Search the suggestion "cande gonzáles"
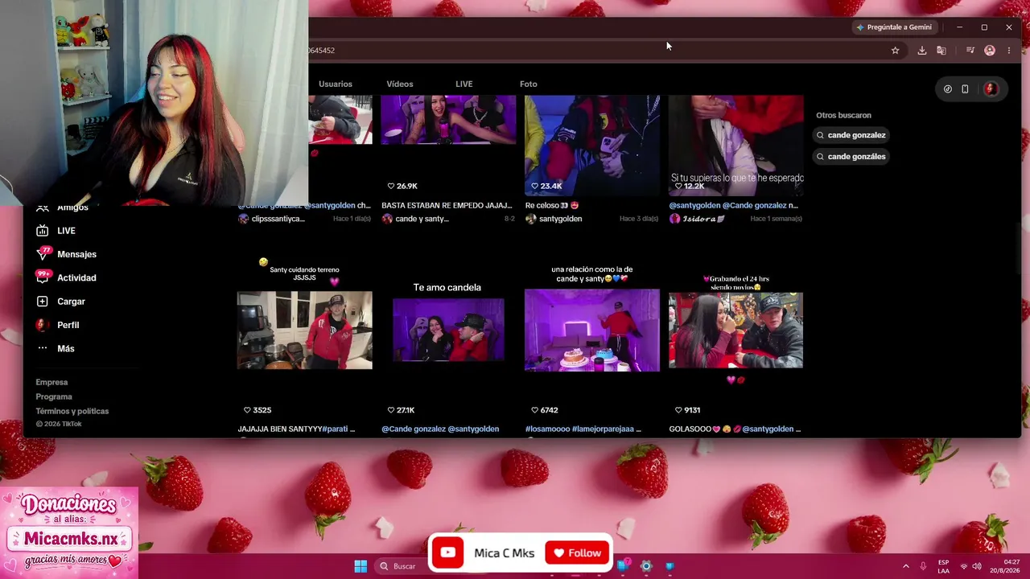 pos(851,156)
